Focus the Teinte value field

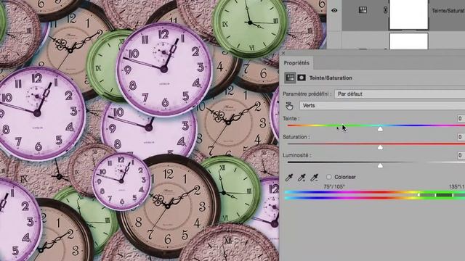click(461, 118)
